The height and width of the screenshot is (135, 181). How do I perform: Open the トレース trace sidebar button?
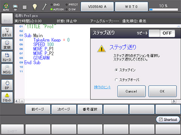[7, 57]
